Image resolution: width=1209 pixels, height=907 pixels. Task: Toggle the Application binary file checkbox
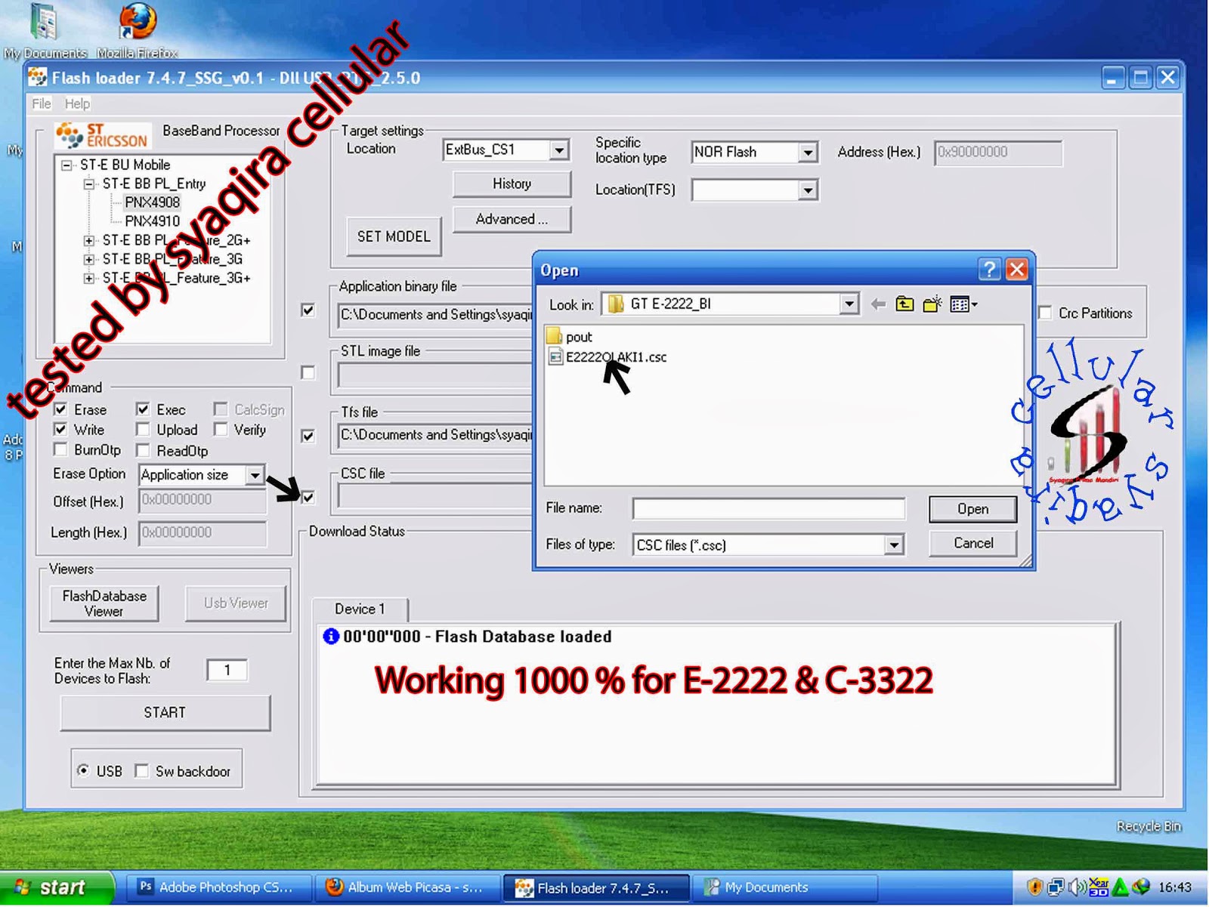pyautogui.click(x=308, y=310)
